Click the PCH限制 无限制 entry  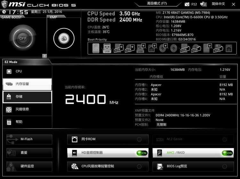pos(151,125)
